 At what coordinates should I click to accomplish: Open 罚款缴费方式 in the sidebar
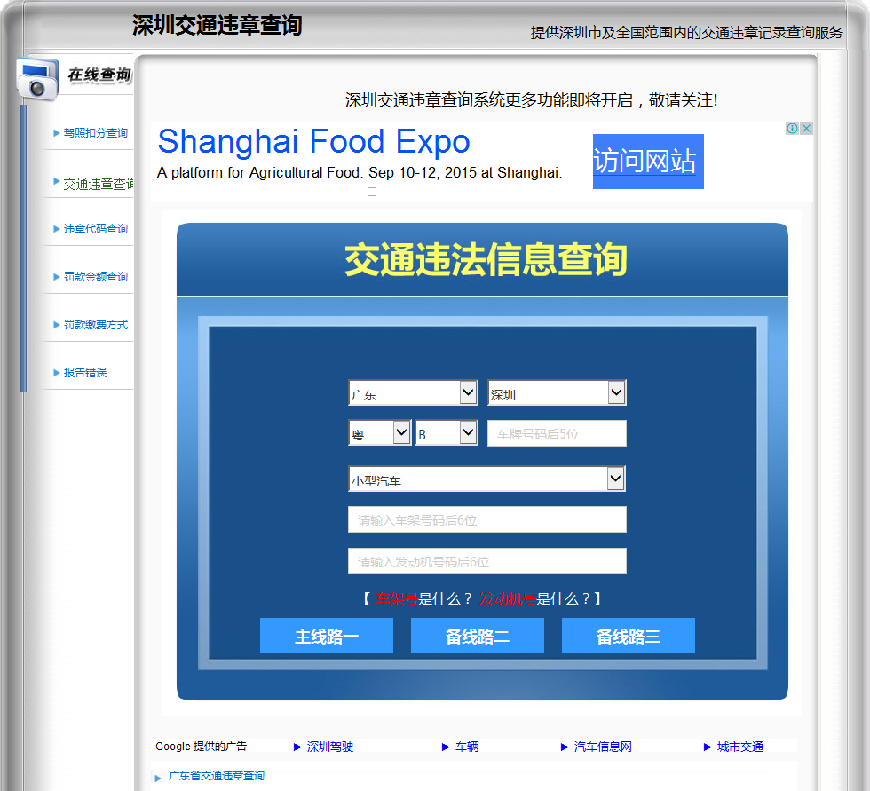(x=96, y=325)
